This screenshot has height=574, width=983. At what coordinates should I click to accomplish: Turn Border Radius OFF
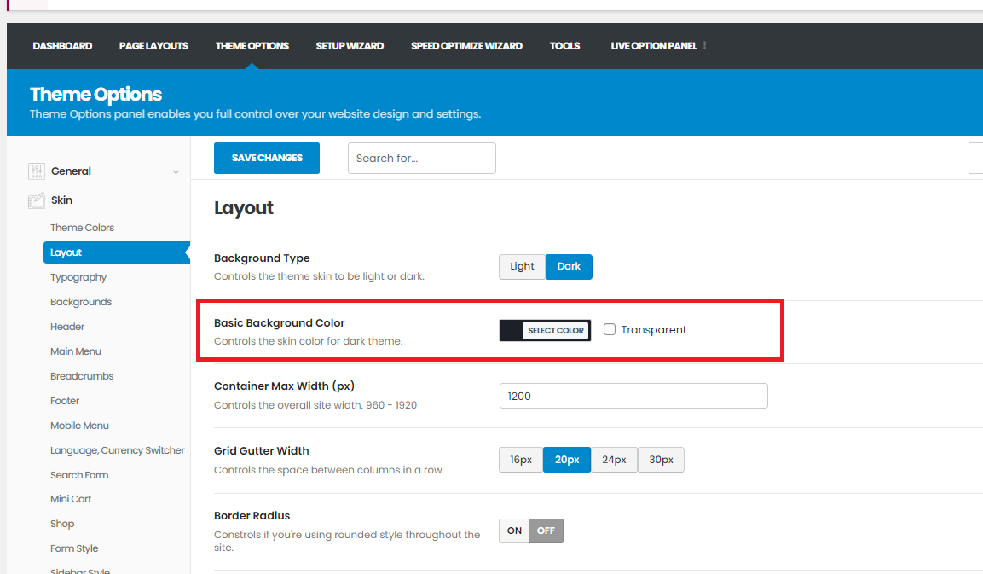pyautogui.click(x=546, y=531)
